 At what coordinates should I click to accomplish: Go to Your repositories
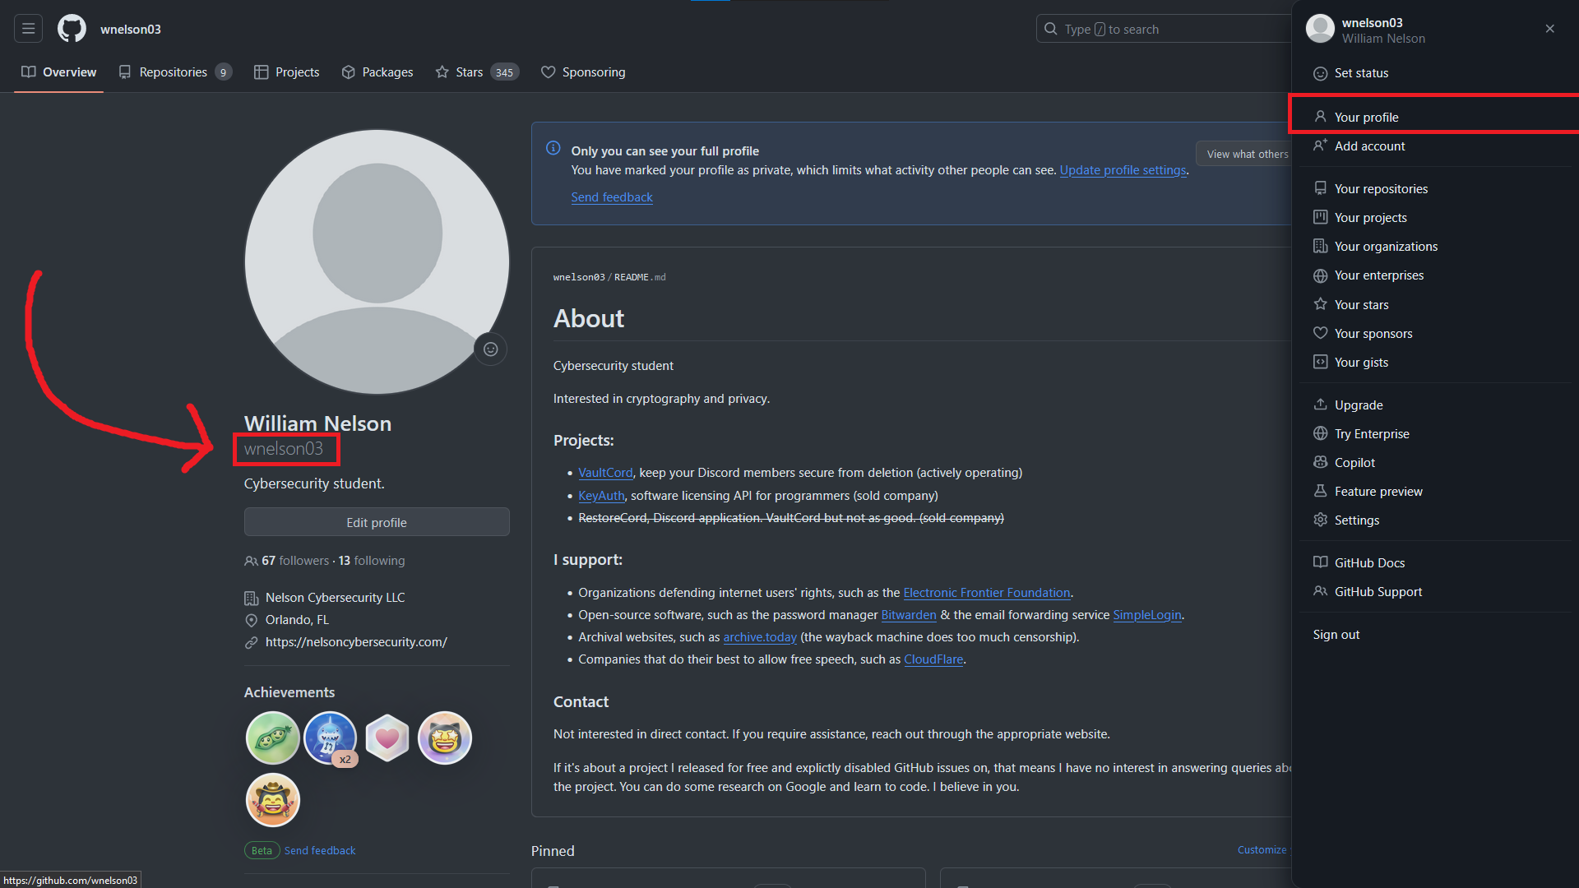pyautogui.click(x=1434, y=189)
